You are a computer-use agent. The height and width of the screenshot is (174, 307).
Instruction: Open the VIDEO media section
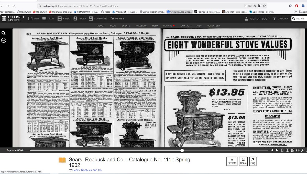pyautogui.click(x=64, y=18)
